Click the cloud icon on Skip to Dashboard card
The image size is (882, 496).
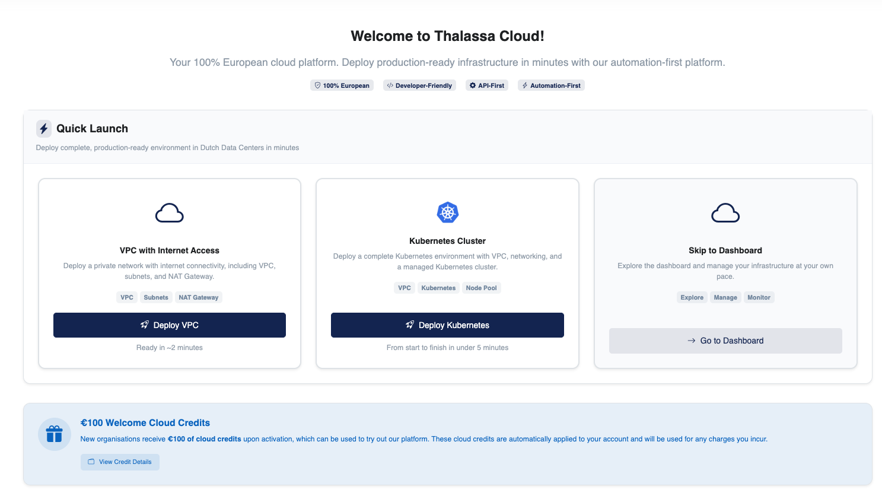click(x=725, y=212)
